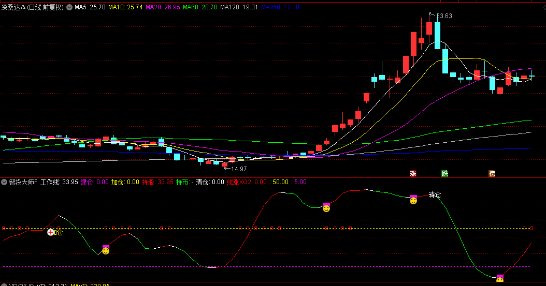Click the smiley marker just before 清仓 label
Image resolution: width=546 pixels, height=286 pixels.
[x=413, y=200]
